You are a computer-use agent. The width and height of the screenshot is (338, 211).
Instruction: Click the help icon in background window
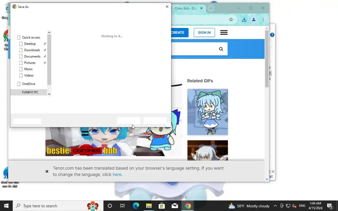pos(272,35)
